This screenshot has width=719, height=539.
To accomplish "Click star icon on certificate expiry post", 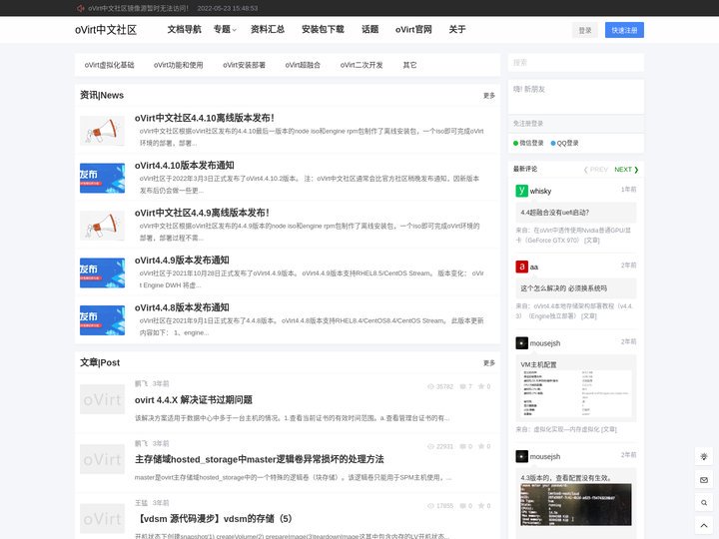I will (x=481, y=386).
